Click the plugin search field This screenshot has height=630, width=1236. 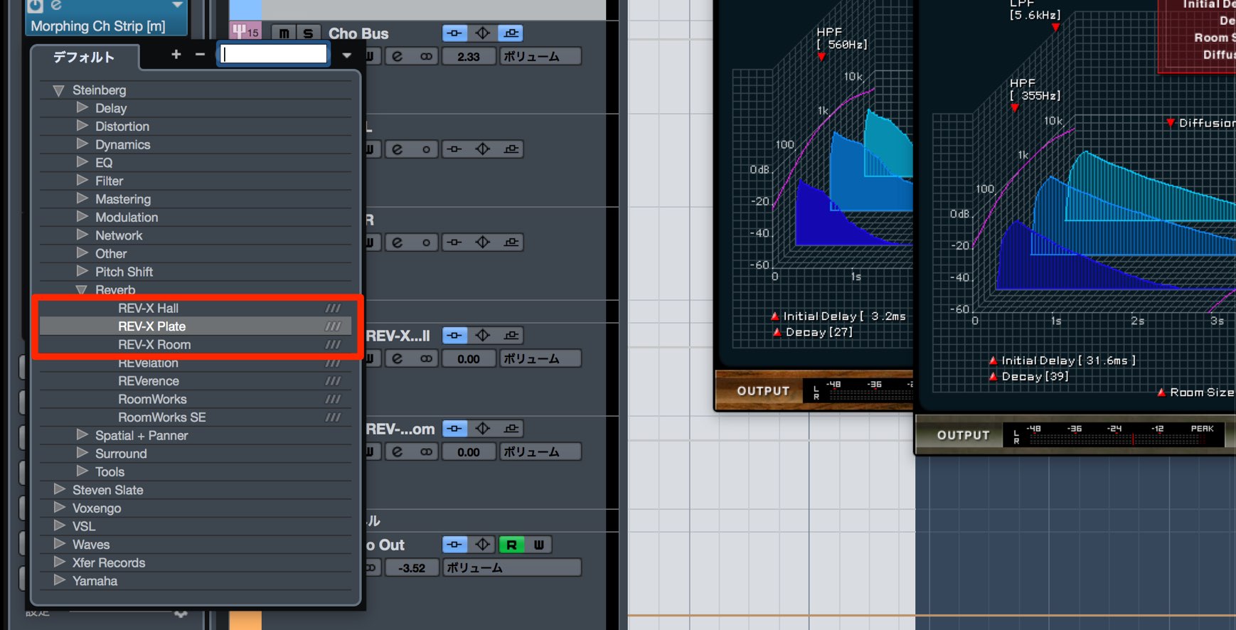274,55
